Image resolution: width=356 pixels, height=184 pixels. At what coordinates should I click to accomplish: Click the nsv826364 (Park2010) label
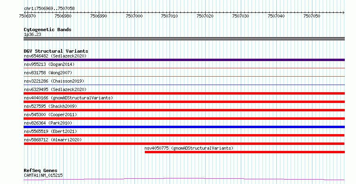click(48, 123)
